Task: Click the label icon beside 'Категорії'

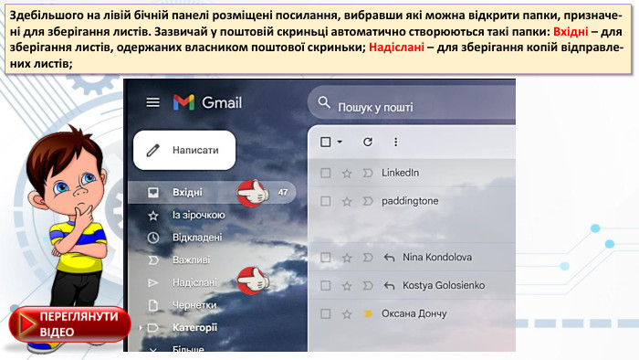Action: 152,327
